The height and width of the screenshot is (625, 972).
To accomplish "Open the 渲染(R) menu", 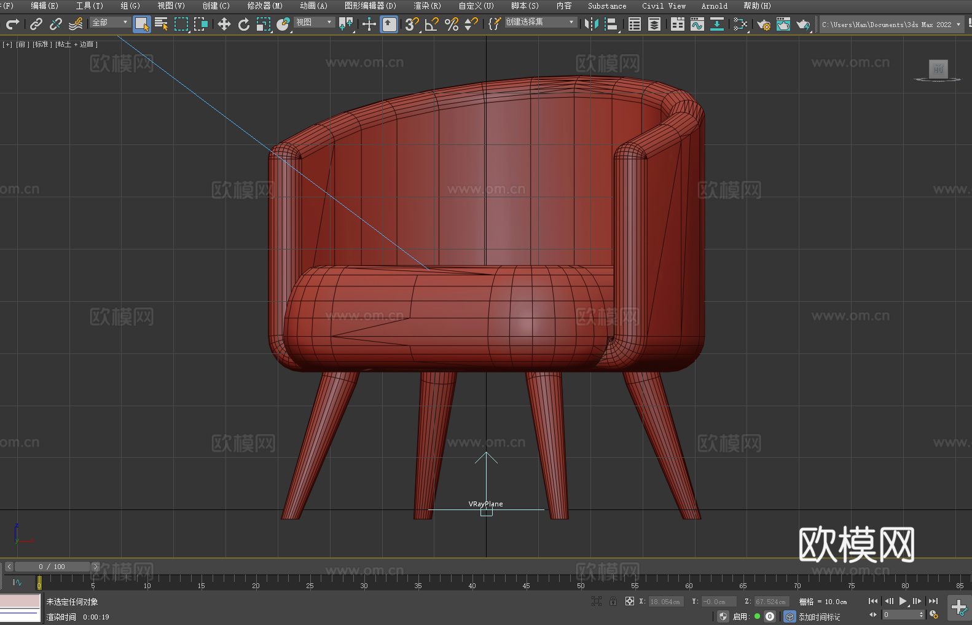I will tap(427, 6).
